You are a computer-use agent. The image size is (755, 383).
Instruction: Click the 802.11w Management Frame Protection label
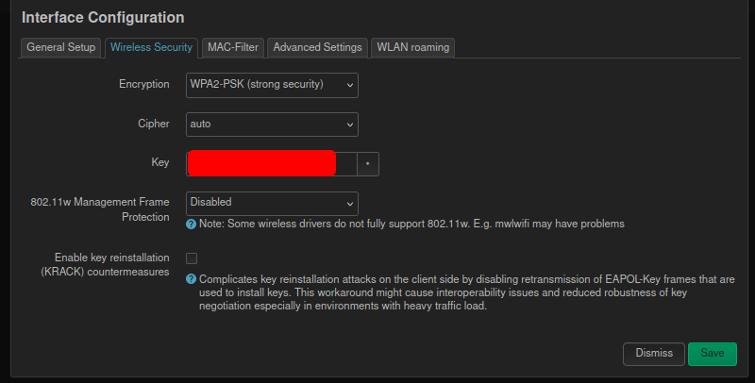100,208
